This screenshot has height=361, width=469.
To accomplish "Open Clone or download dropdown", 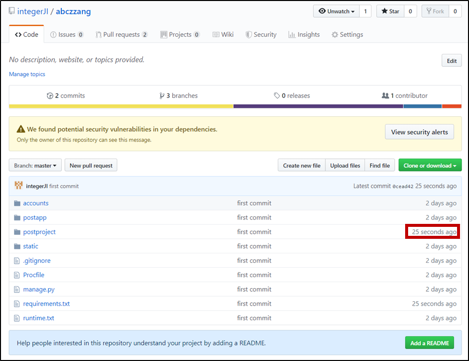I will point(430,165).
